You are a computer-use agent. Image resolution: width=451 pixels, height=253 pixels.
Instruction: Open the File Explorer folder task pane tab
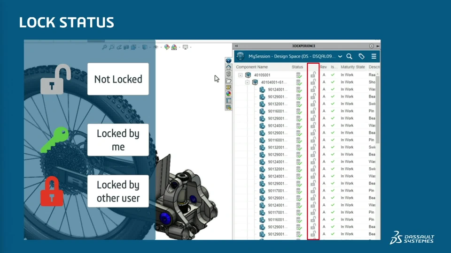(x=228, y=81)
